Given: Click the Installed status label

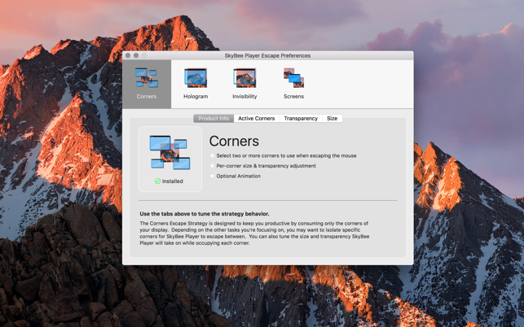Looking at the screenshot, I should (173, 181).
